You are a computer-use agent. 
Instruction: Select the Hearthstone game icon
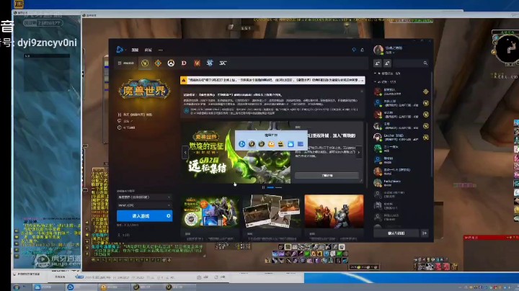pyautogui.click(x=158, y=63)
